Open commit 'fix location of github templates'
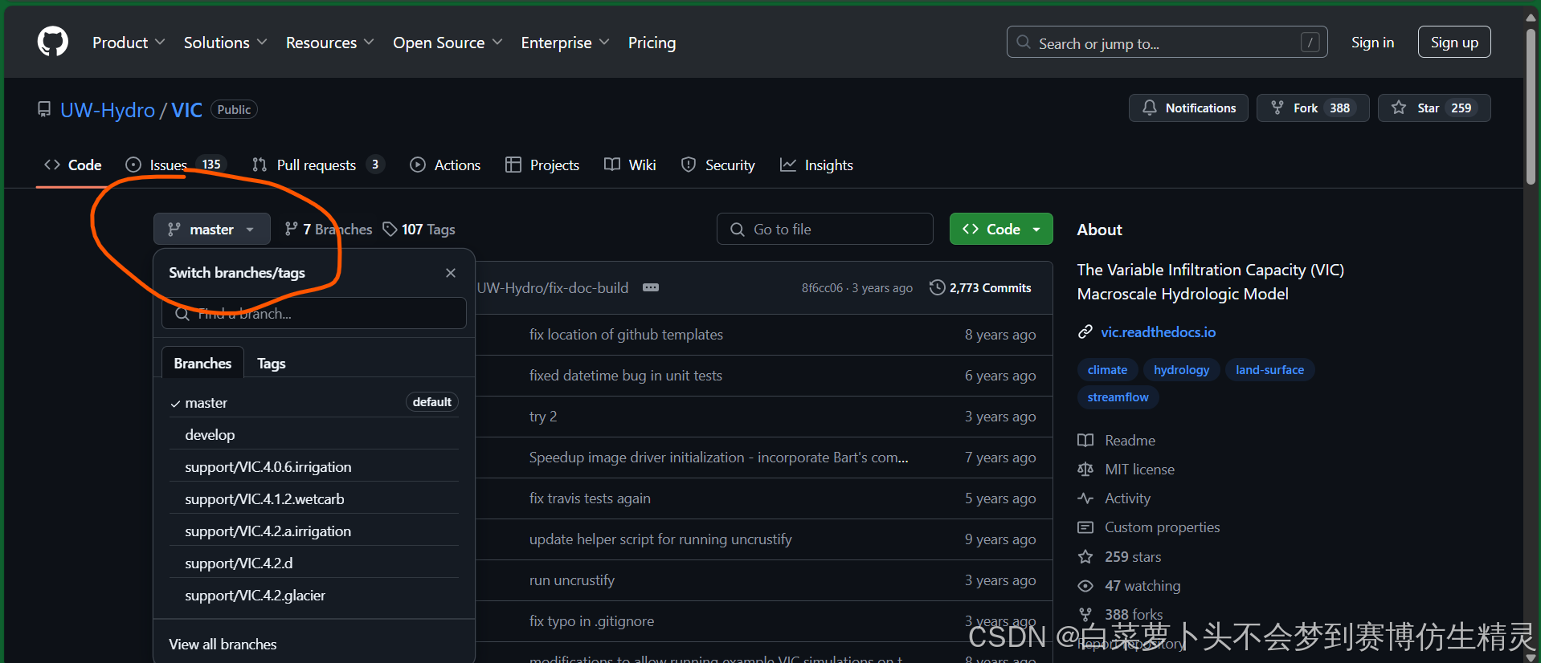1541x663 pixels. tap(626, 335)
